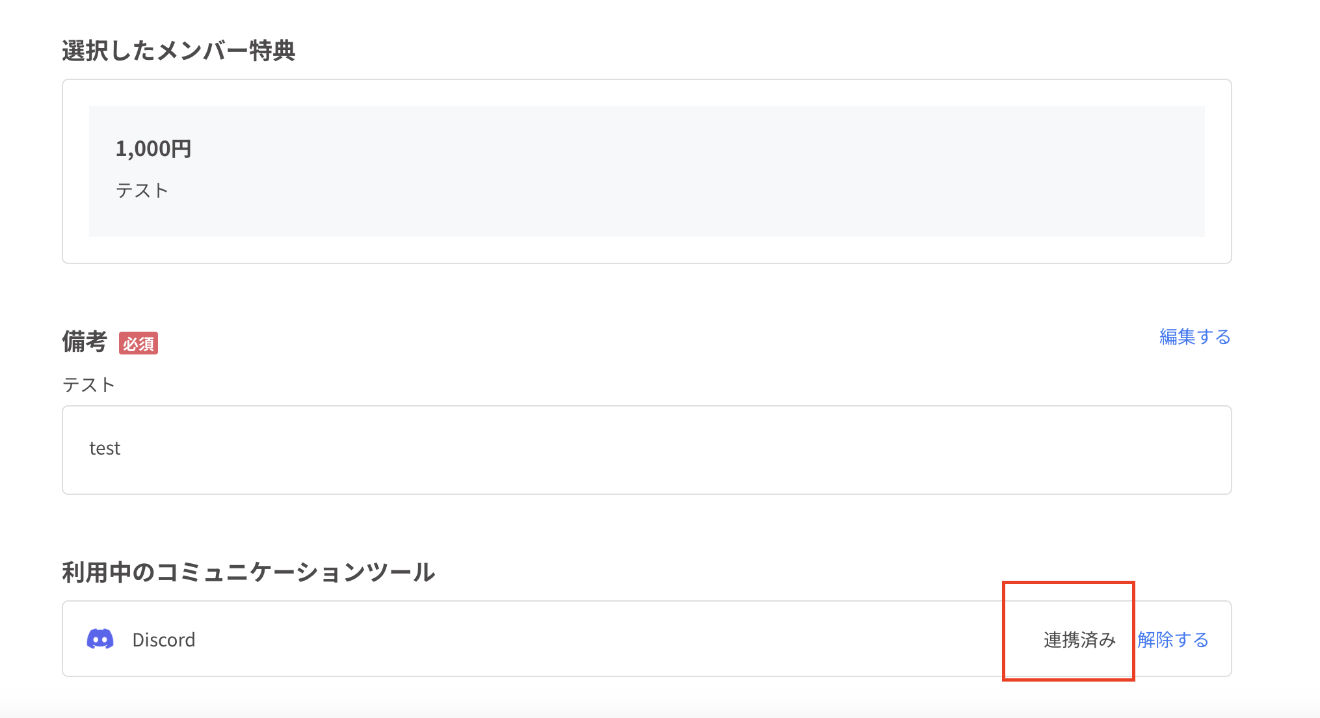
Task: Click the 必須 required badge next to 備考
Action: (138, 343)
